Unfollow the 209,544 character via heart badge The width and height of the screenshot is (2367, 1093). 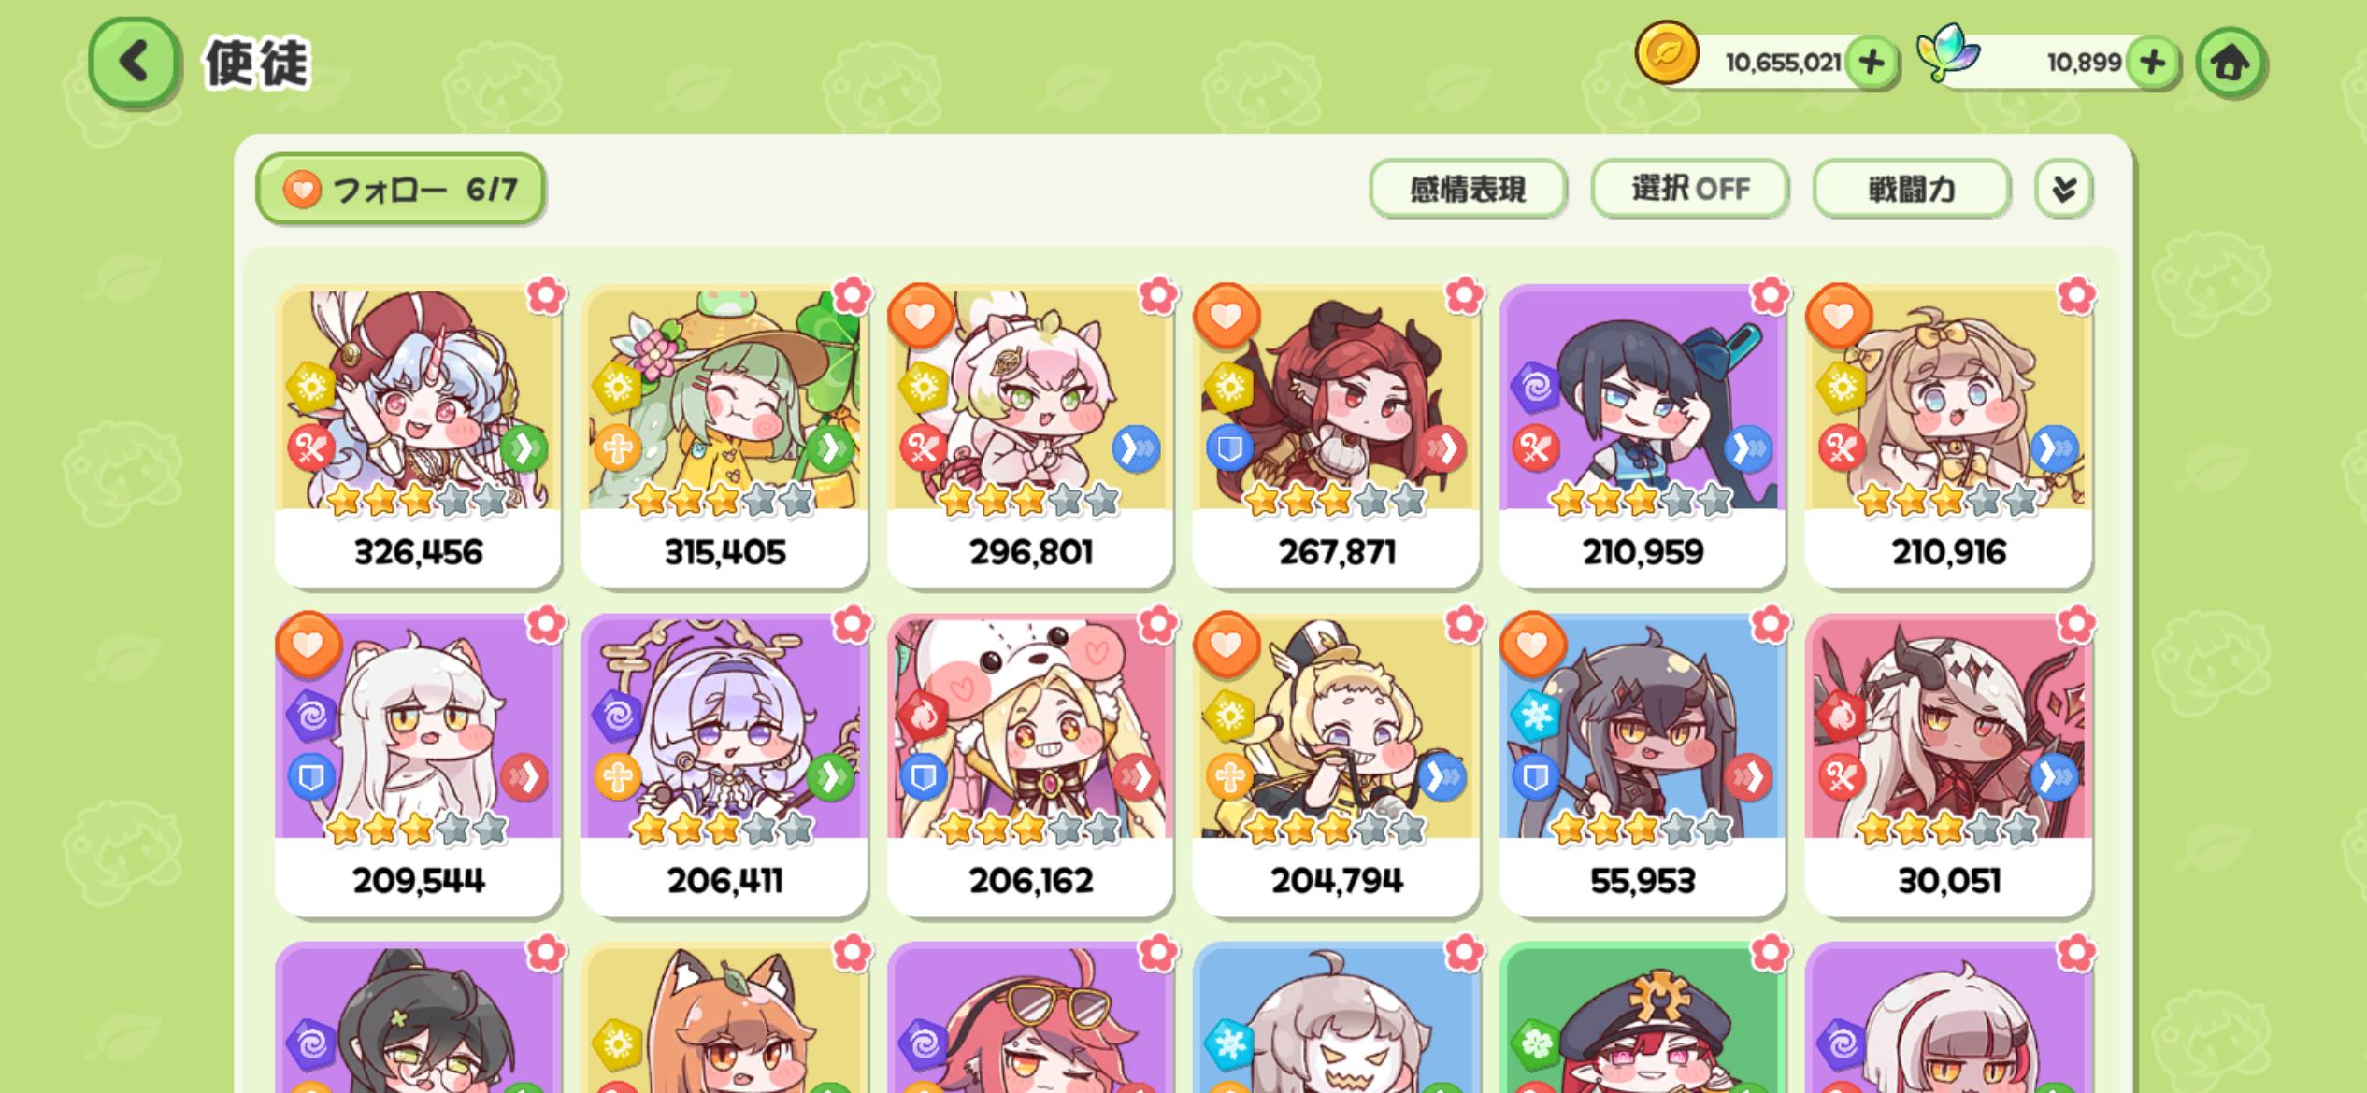308,644
